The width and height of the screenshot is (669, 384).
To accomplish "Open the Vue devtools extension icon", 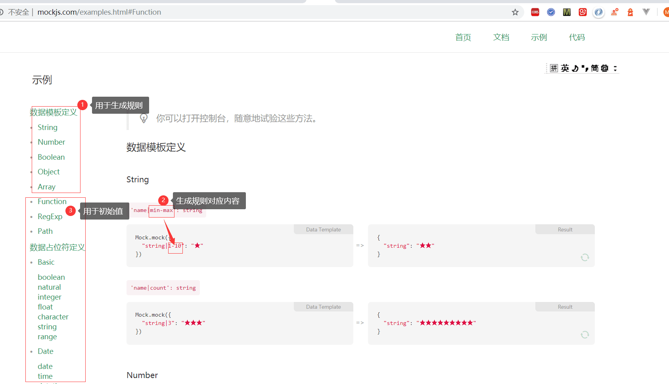I will pos(646,12).
